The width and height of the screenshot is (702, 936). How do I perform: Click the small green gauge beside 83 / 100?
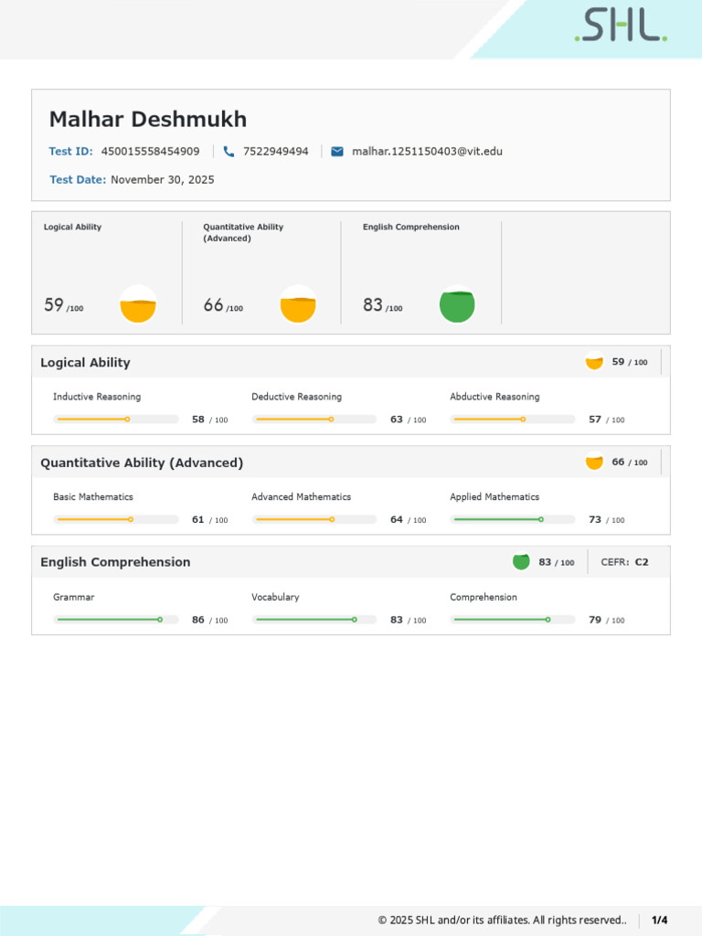click(x=521, y=562)
